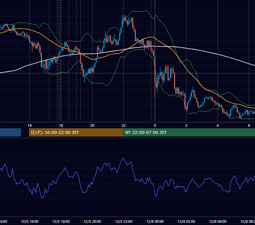This screenshot has height=225, width=255.
Task: Select the ロンドン 16:00-22:00 JST session bar
Action: (76, 132)
